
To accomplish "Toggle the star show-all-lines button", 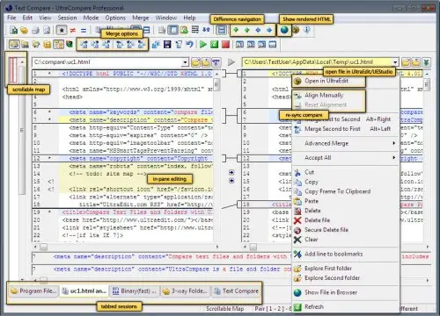I will [x=62, y=30].
